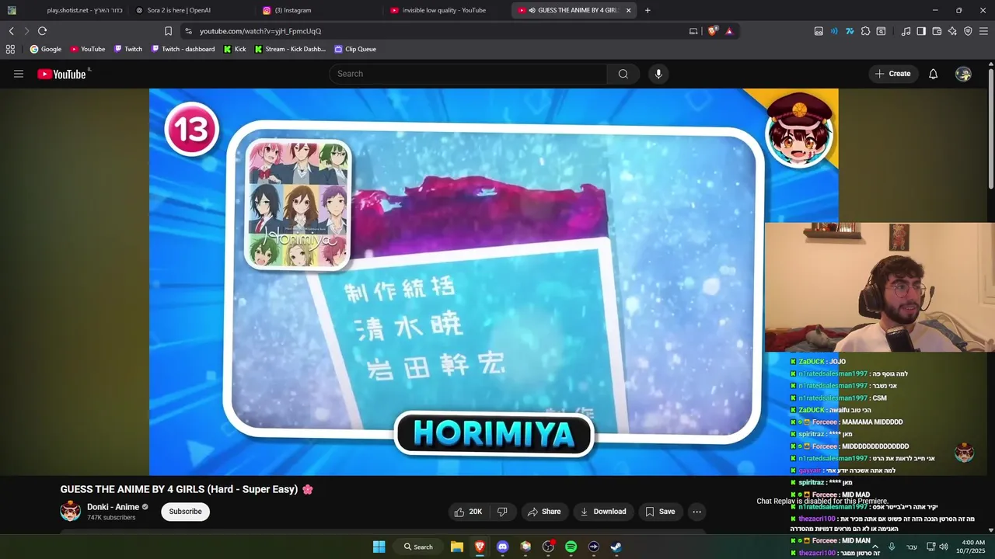Viewport: 995px width, 559px height.
Task: Open the Stream - Kick Dashboard bookmark
Action: pos(291,49)
